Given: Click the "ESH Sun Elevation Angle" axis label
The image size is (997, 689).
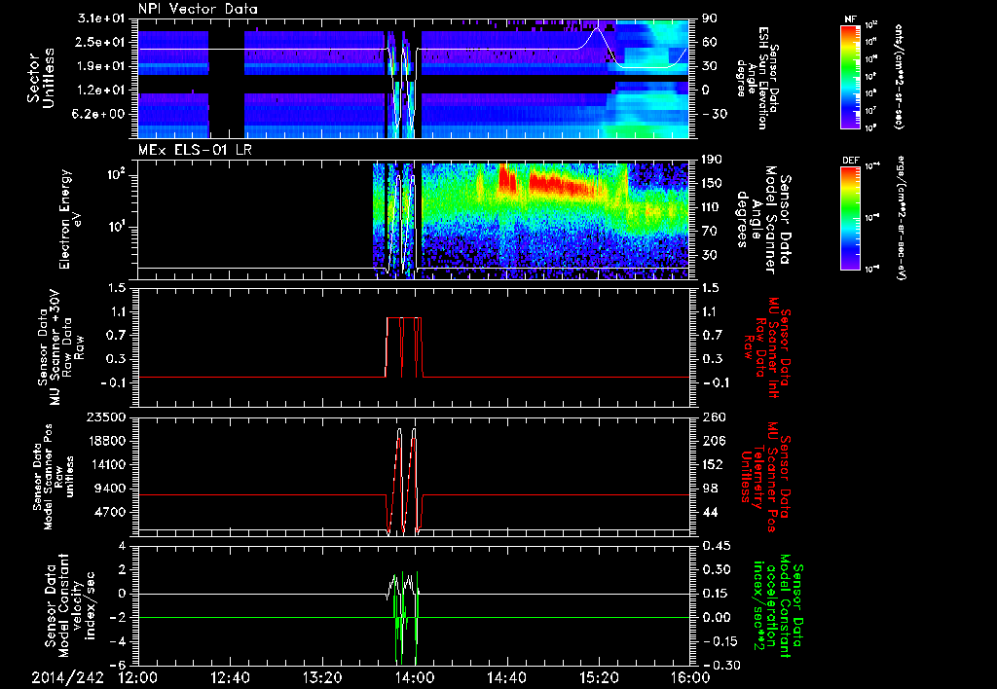Looking at the screenshot, I should pyautogui.click(x=757, y=78).
